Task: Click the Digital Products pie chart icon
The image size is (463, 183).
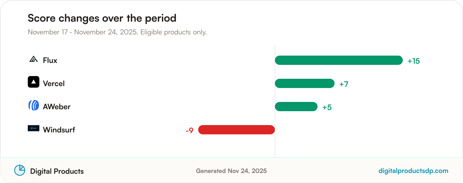Action: point(20,170)
